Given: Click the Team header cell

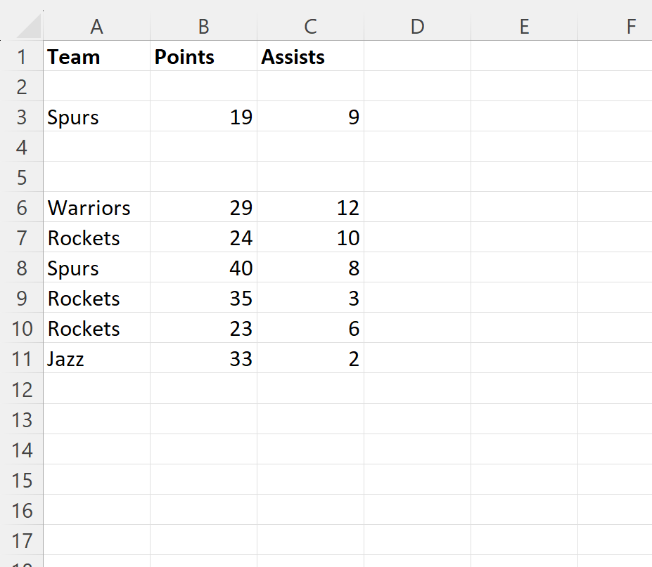Looking at the screenshot, I should click(x=96, y=56).
